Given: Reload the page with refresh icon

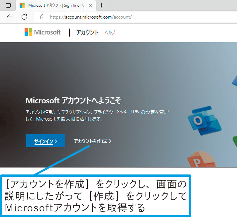Looking at the screenshot, I should tap(24, 17).
